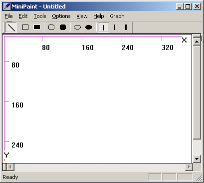Image resolution: width=204 pixels, height=183 pixels.
Task: Click the 160 label on the X axis
Action: click(x=88, y=47)
